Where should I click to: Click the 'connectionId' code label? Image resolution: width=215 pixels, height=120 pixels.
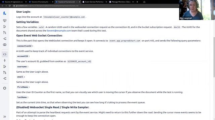(24, 46)
